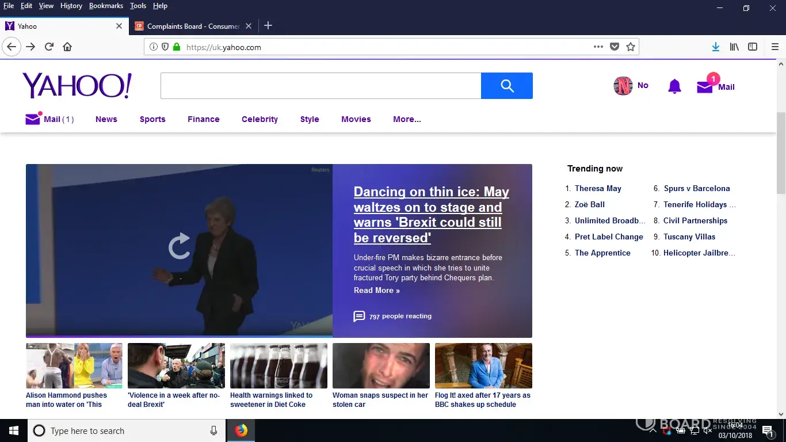This screenshot has height=442, width=786.
Task: Go to the Firefox home page icon
Action: click(x=67, y=47)
